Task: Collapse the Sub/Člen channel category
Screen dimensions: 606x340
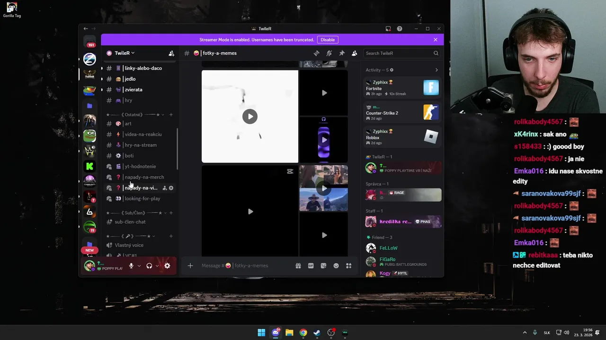Action: 135,213
